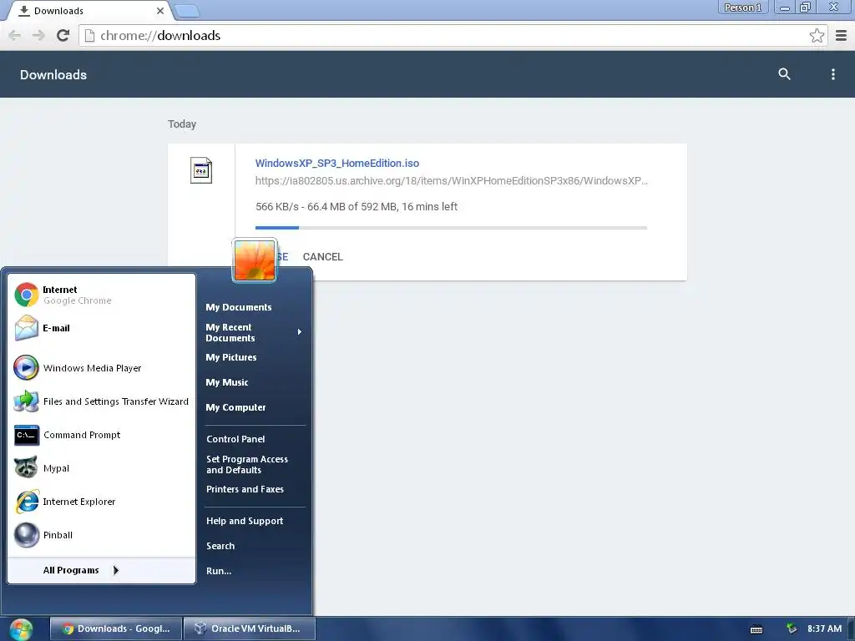
Task: Open Google Chrome from the Start menu
Action: (x=101, y=295)
